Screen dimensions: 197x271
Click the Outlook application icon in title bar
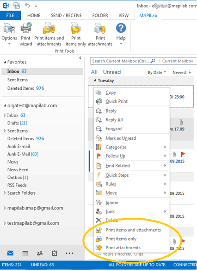[6, 6]
